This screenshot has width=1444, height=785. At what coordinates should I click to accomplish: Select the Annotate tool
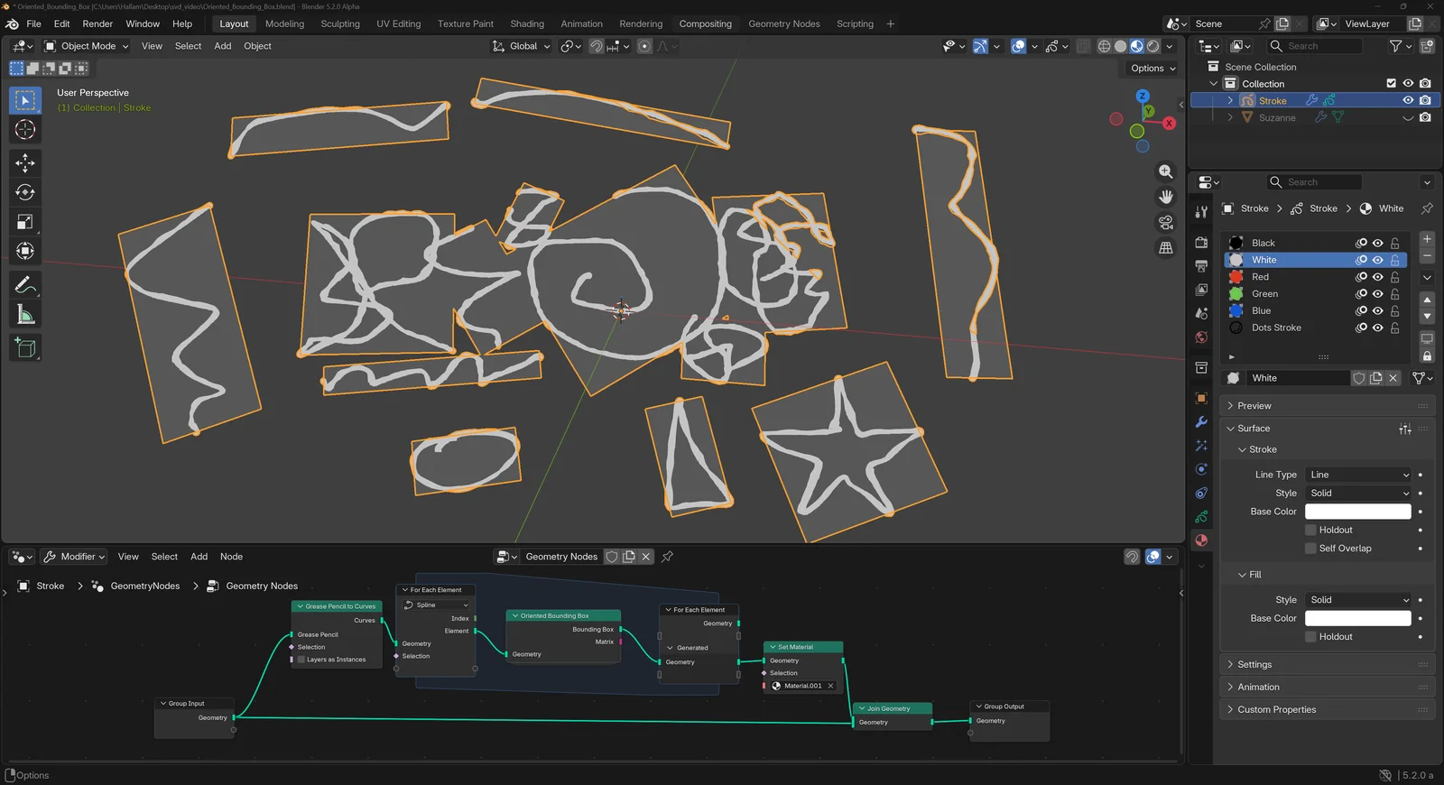25,285
